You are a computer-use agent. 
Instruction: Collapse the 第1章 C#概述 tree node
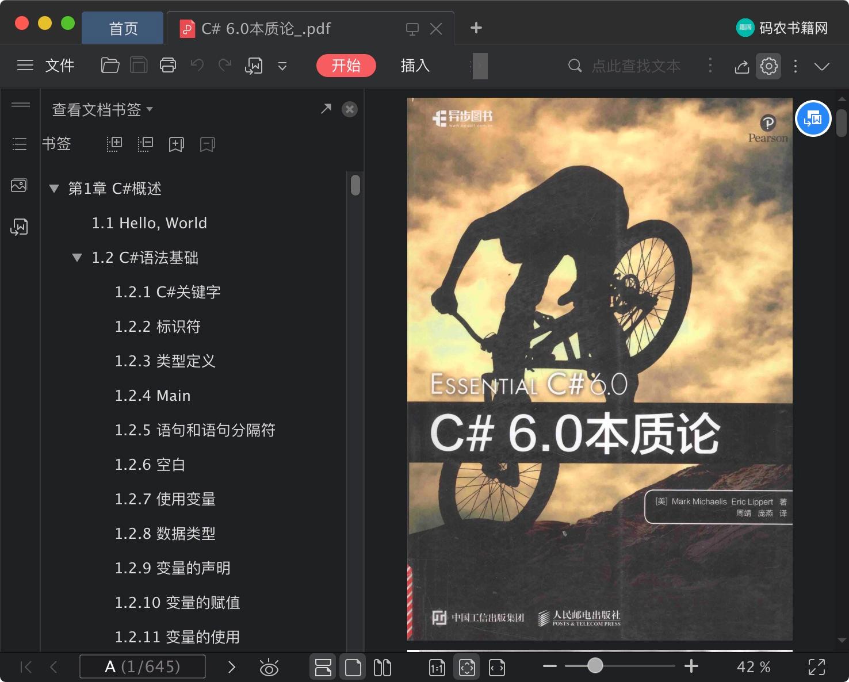click(54, 189)
